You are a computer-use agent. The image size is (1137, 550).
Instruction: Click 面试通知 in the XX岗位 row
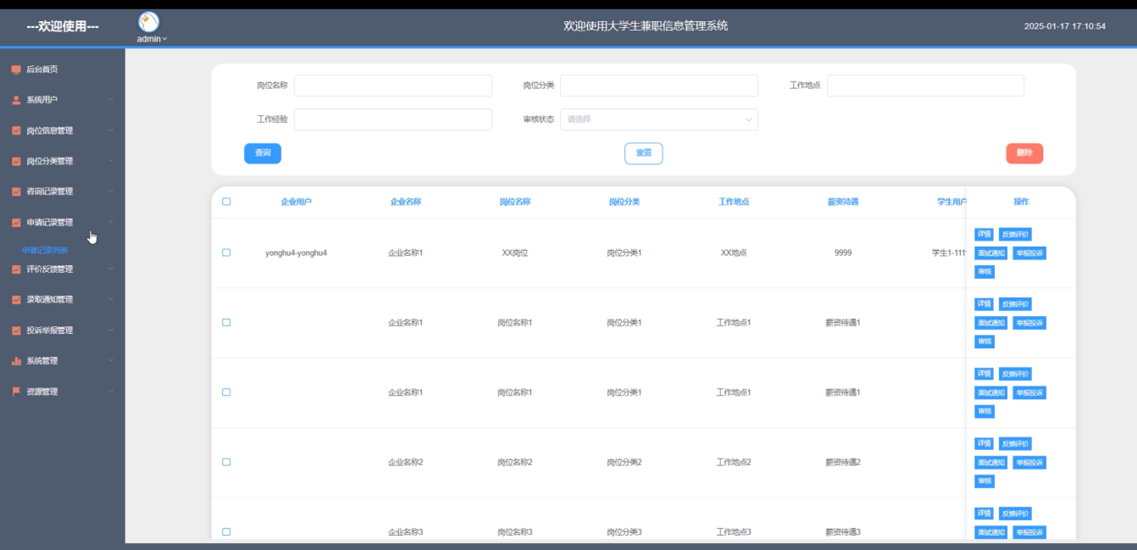tap(991, 253)
